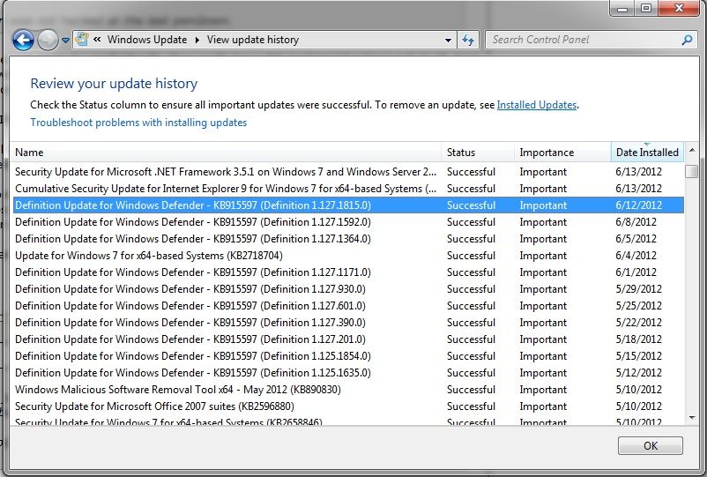Select Defender definition 1.127.1171.0 row
The image size is (707, 477).
tap(348, 272)
